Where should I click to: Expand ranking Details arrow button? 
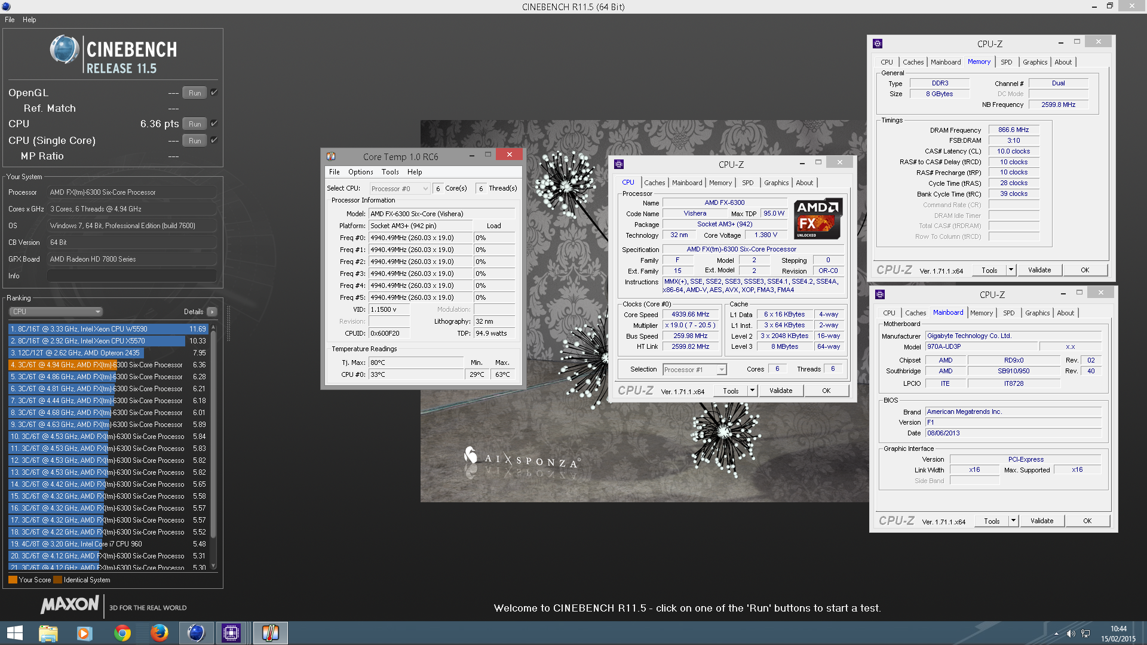211,312
